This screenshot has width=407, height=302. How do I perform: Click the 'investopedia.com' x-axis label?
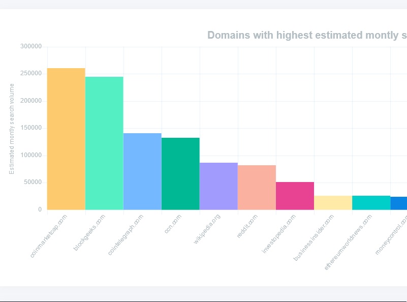coord(279,234)
